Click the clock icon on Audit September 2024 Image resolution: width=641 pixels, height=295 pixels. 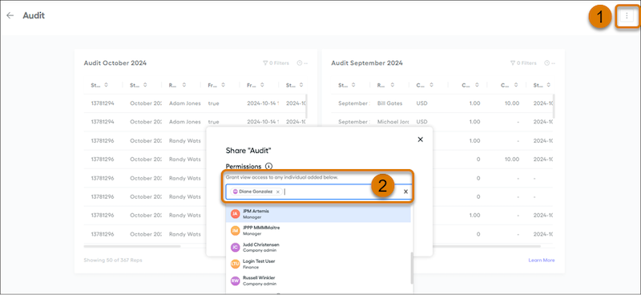pos(547,63)
